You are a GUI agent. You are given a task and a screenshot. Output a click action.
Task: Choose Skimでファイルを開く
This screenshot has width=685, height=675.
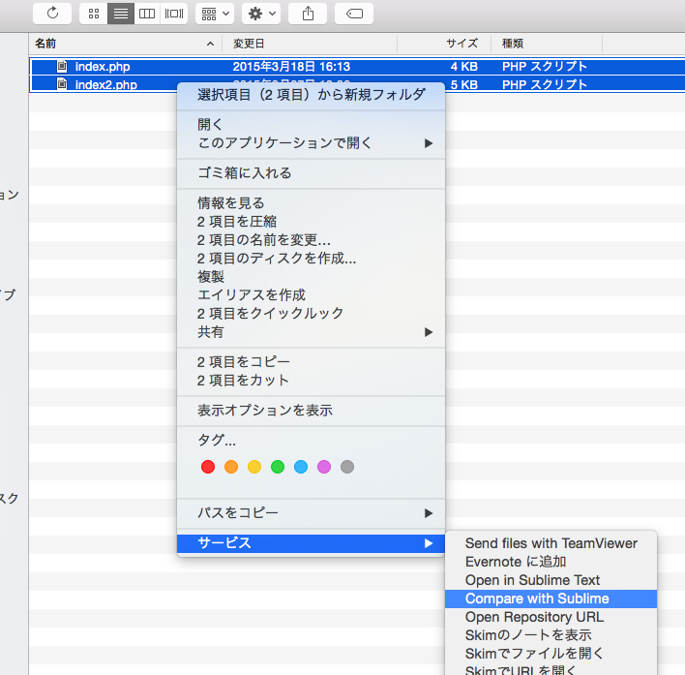point(551,654)
